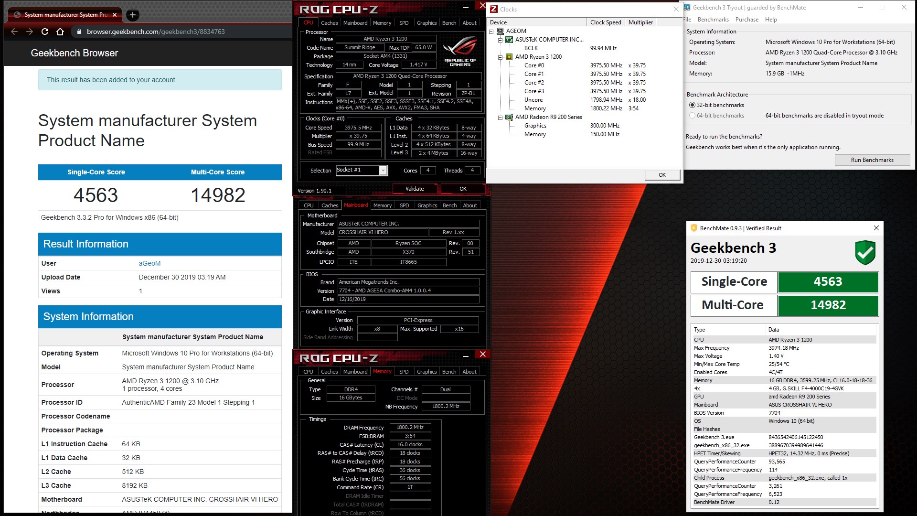Open Bench tab in top CPU-Z window
This screenshot has width=917, height=516.
click(x=449, y=23)
